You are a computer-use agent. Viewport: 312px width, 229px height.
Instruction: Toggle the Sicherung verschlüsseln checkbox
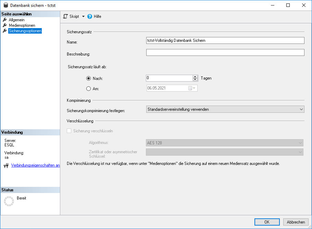click(x=69, y=131)
